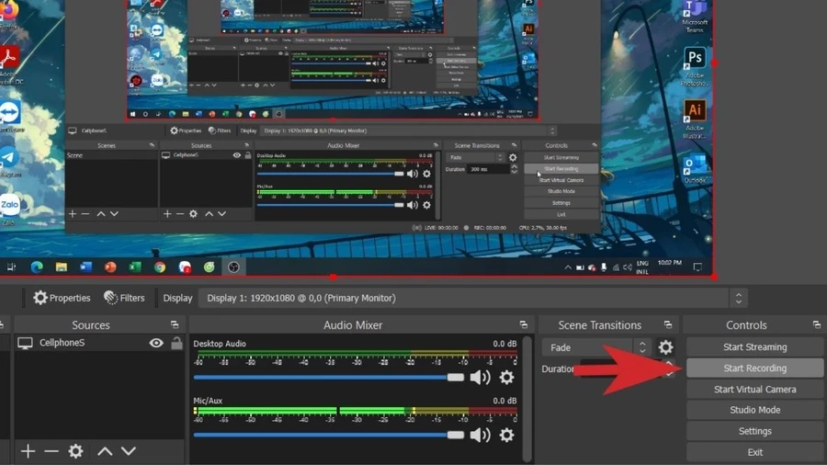Click the Audio Mixer vertical scrollbar

pyautogui.click(x=527, y=398)
